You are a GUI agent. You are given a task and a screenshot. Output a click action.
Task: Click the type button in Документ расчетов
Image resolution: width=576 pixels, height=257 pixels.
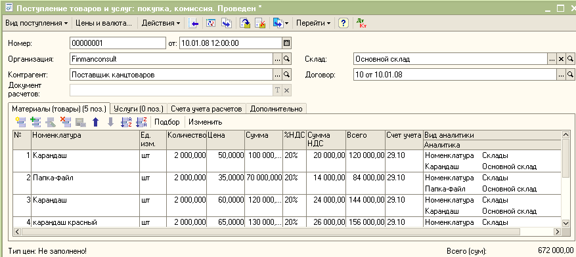coord(278,90)
